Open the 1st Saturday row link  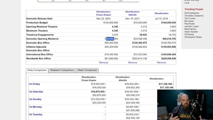(36, 92)
